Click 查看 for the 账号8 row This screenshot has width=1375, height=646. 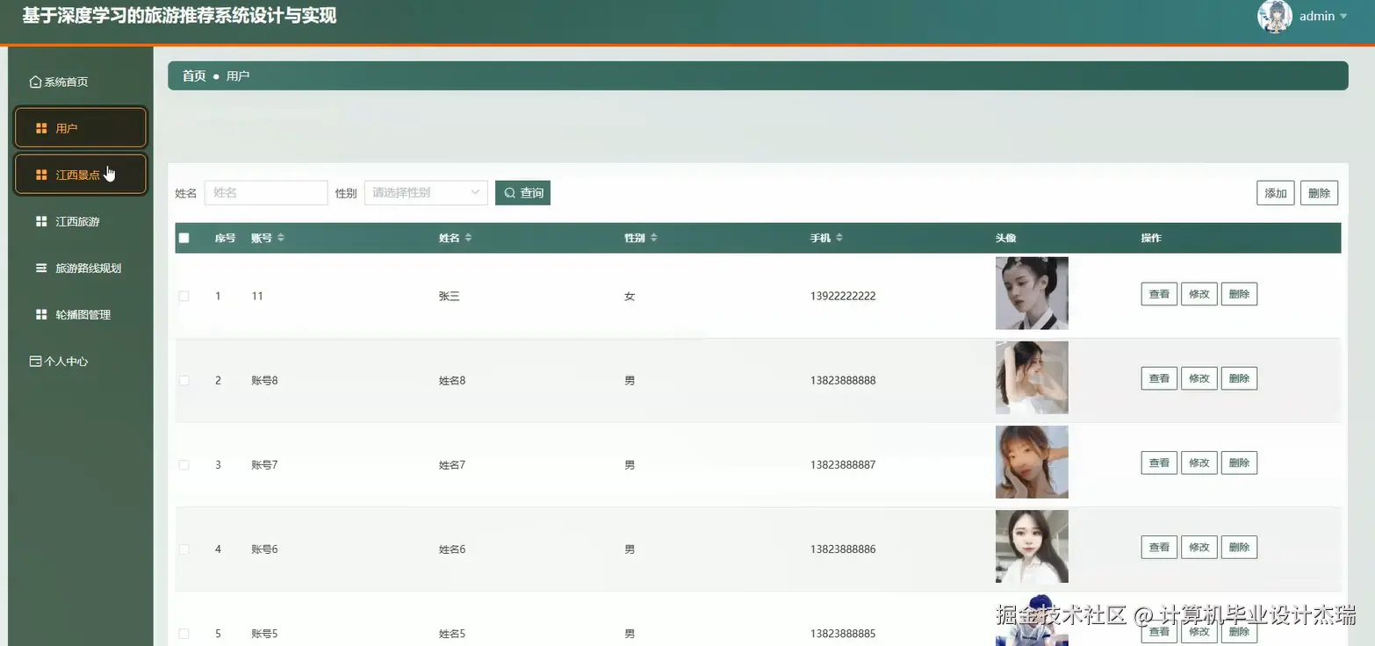[x=1159, y=378]
